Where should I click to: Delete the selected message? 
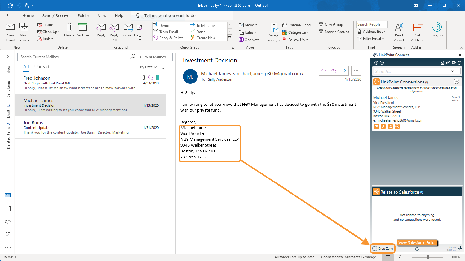point(69,30)
